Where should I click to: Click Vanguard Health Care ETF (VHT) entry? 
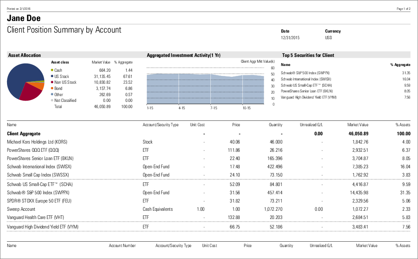click(x=35, y=217)
